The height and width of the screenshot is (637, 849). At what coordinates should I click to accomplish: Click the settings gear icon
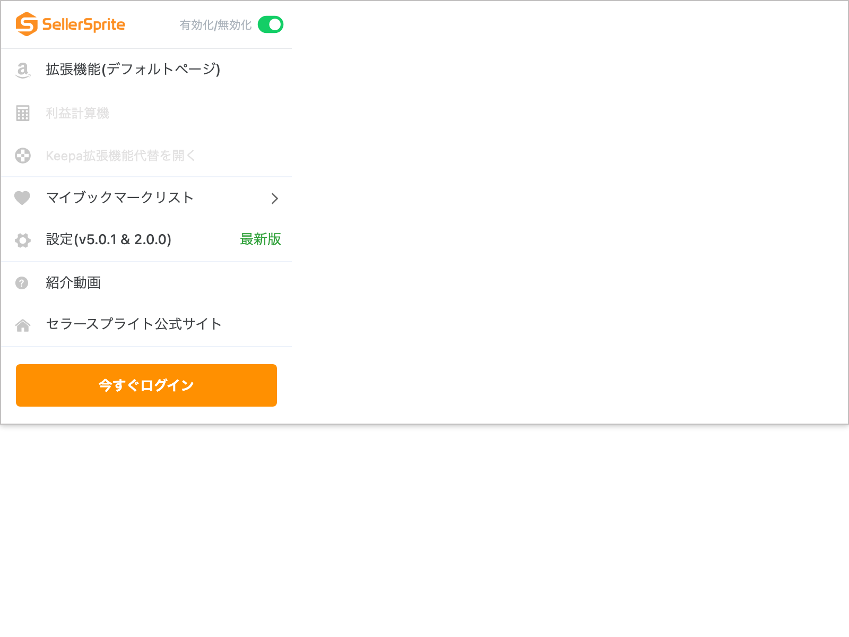pyautogui.click(x=23, y=240)
